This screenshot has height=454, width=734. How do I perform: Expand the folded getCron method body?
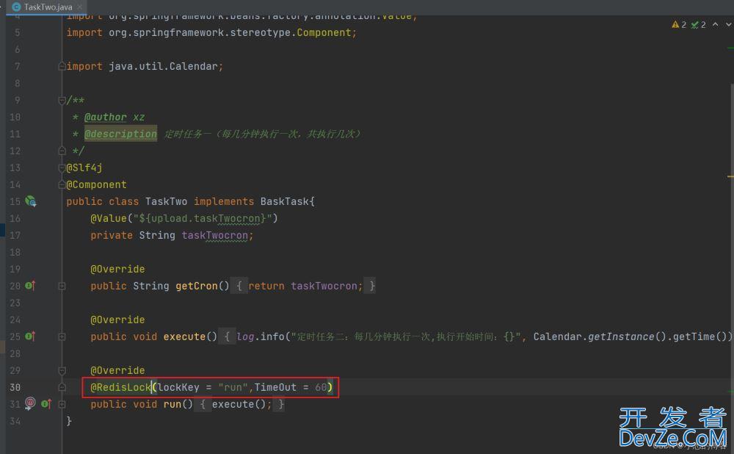[62, 286]
